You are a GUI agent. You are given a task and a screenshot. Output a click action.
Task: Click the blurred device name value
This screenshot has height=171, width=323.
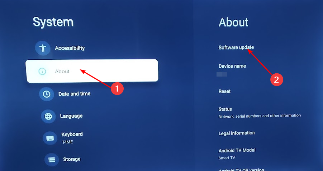pyautogui.click(x=222, y=74)
